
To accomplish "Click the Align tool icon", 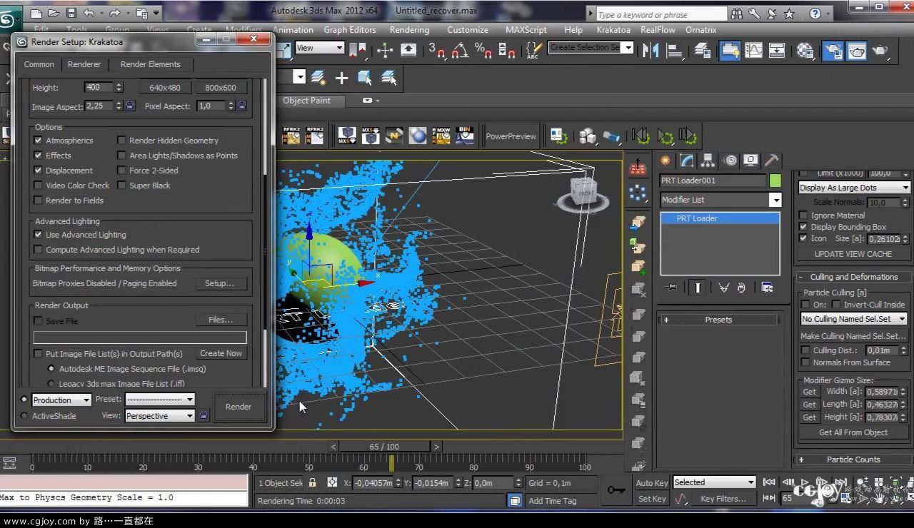I will 675,49.
